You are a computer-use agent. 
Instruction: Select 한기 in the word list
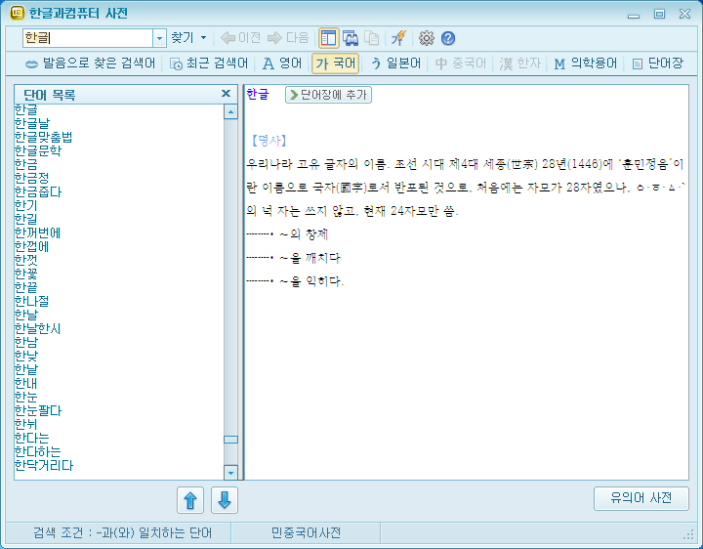click(x=25, y=205)
